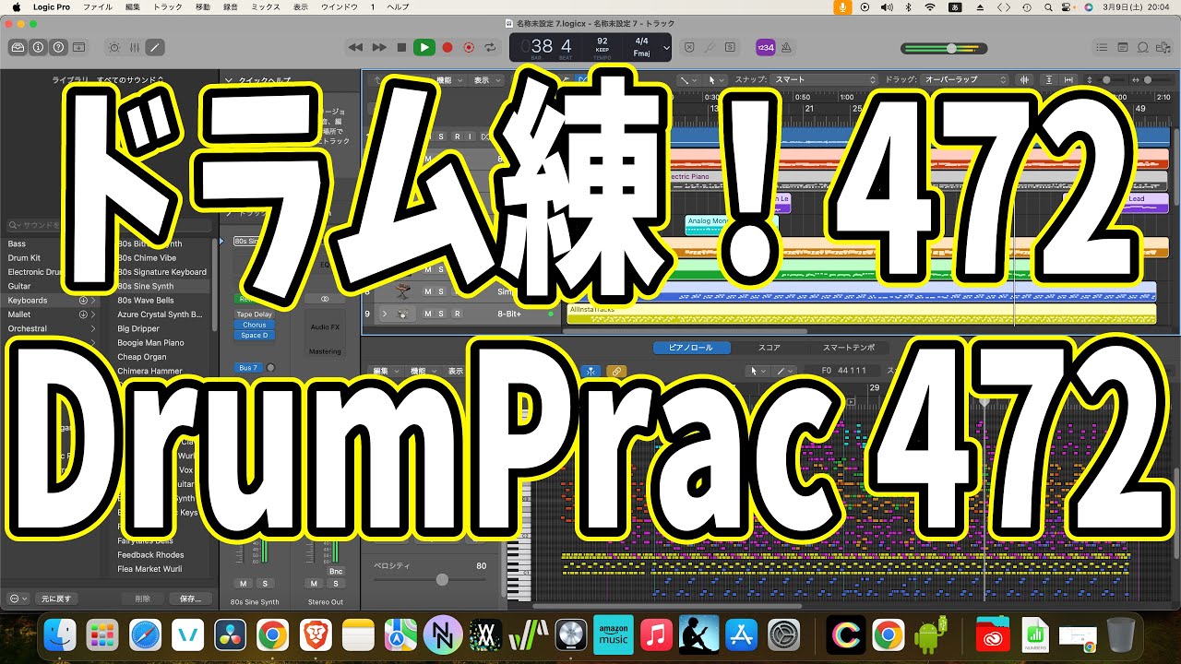The width and height of the screenshot is (1181, 664).
Task: Open the Library panel icon in toolbar
Action: (x=18, y=47)
